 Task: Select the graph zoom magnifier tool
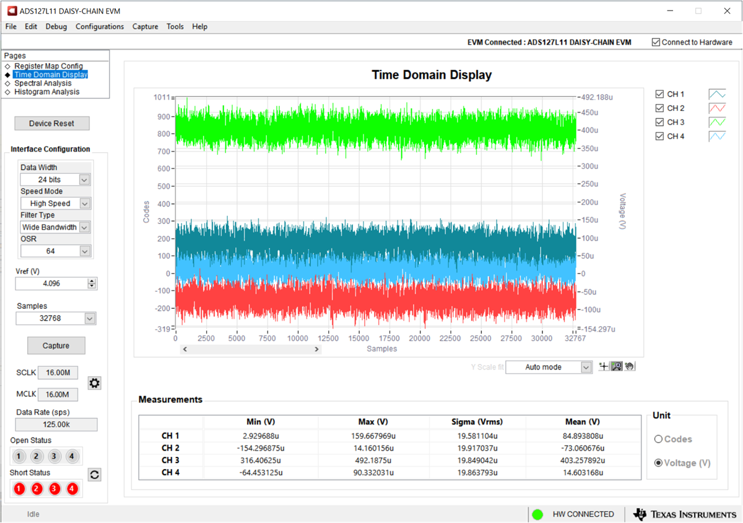(x=617, y=367)
